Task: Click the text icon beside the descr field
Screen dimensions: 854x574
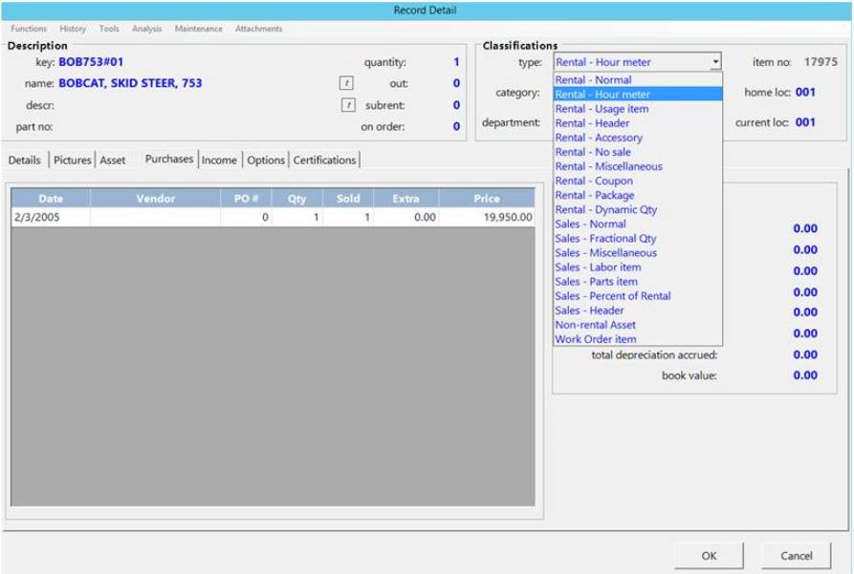Action: click(x=347, y=105)
